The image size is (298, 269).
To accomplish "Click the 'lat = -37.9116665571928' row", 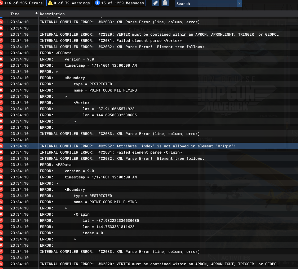I will [x=149, y=109].
